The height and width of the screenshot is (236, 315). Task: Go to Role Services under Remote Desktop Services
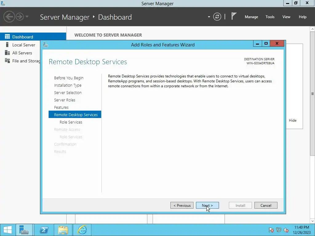(x=71, y=122)
